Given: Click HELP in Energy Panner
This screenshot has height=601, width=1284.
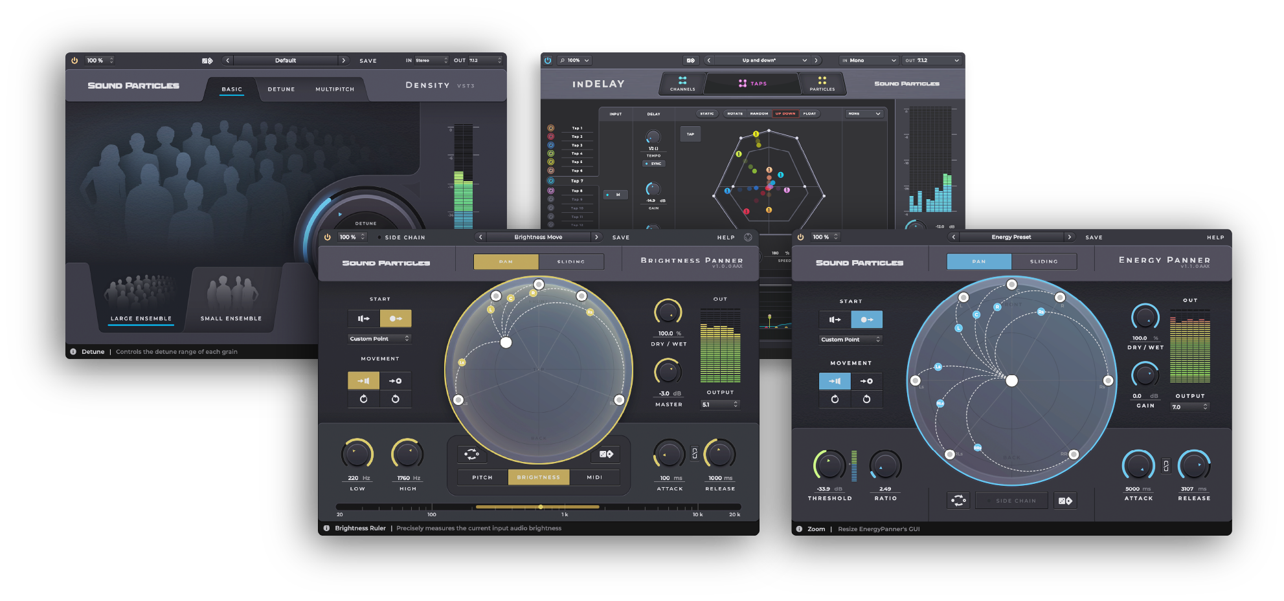Looking at the screenshot, I should 1215,237.
